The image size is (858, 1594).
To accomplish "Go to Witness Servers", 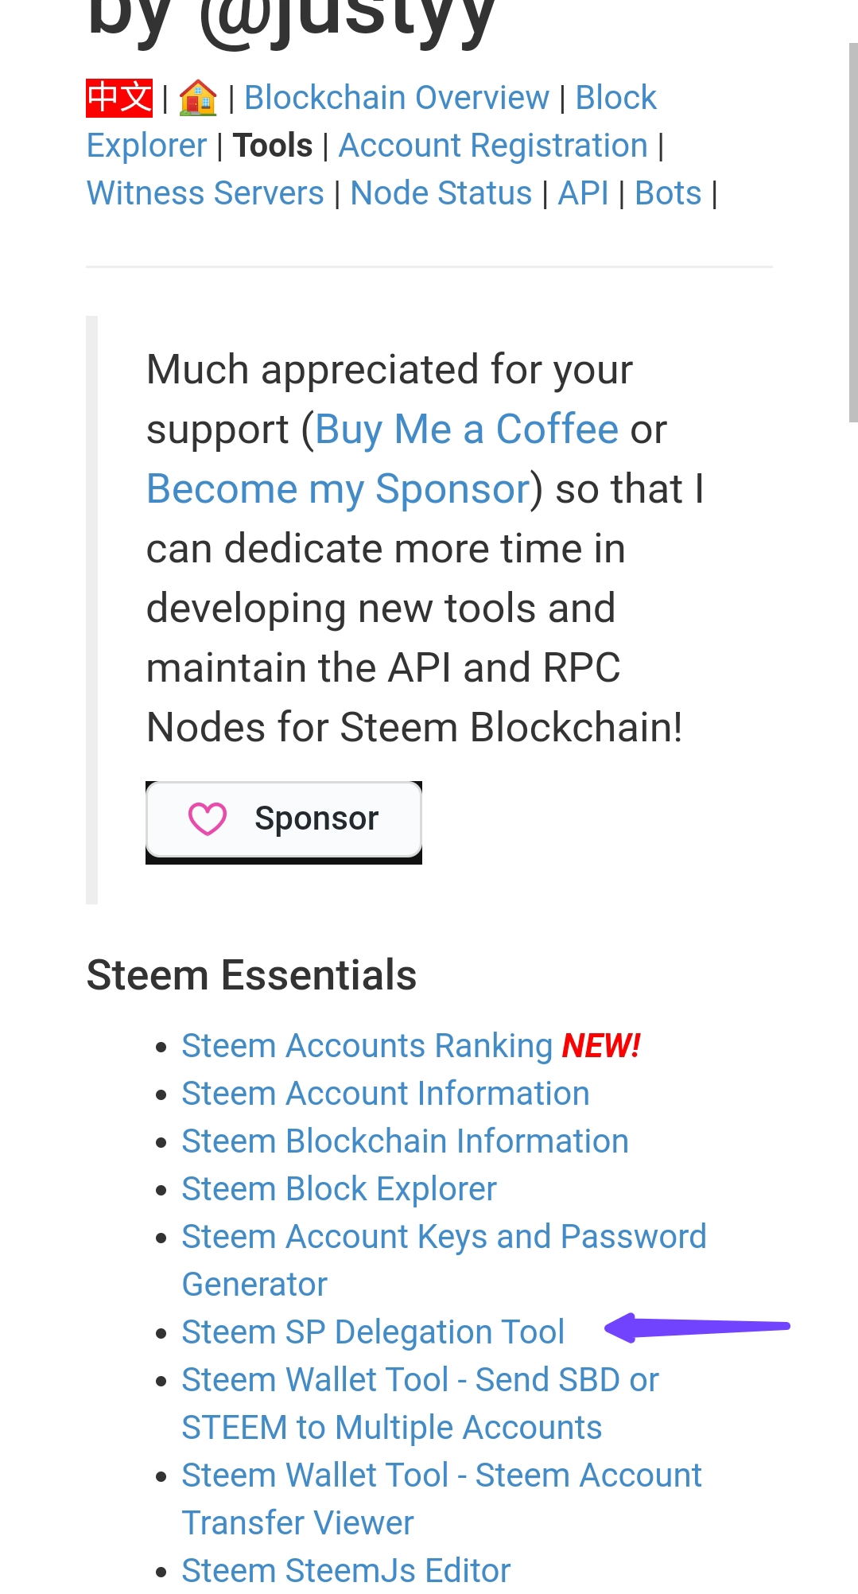I will point(205,193).
